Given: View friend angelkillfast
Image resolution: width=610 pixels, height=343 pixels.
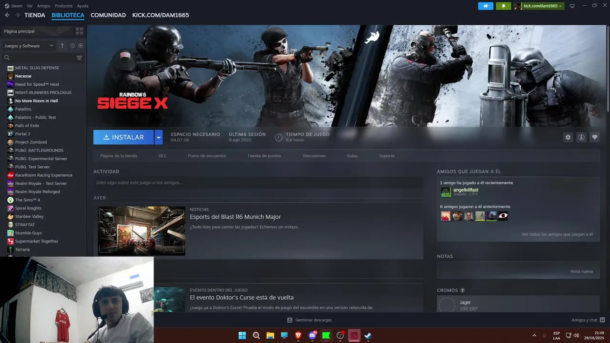Looking at the screenshot, I should [466, 190].
